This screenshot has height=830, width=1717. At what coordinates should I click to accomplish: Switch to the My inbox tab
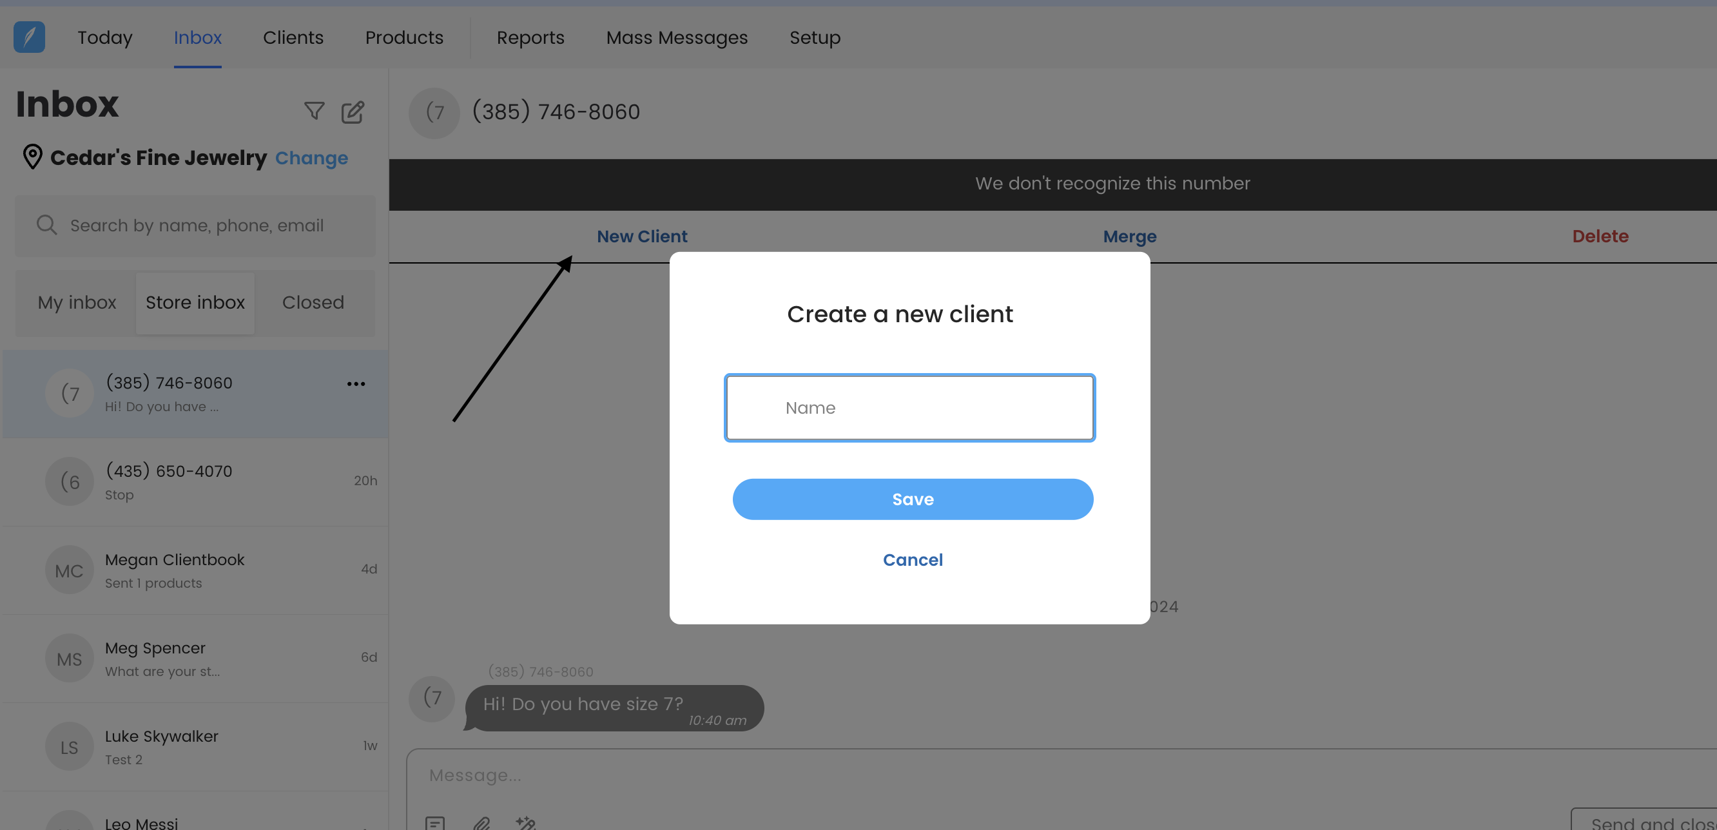point(77,303)
